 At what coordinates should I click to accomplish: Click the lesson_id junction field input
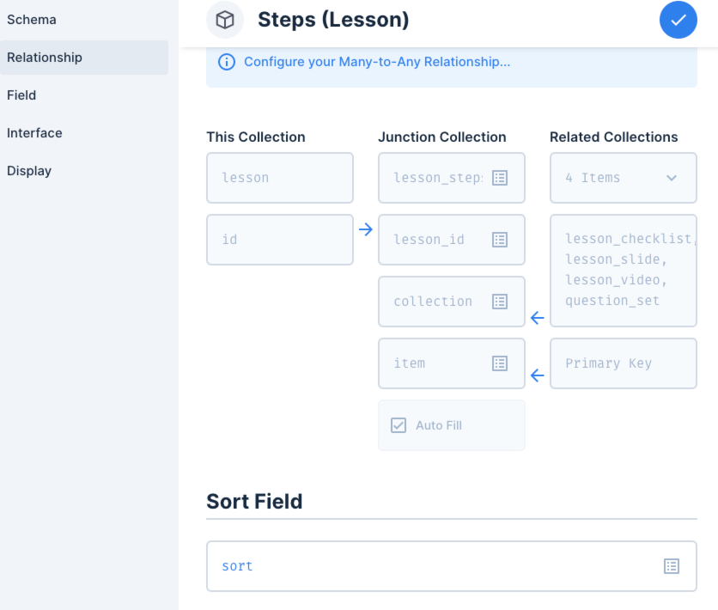[452, 240]
